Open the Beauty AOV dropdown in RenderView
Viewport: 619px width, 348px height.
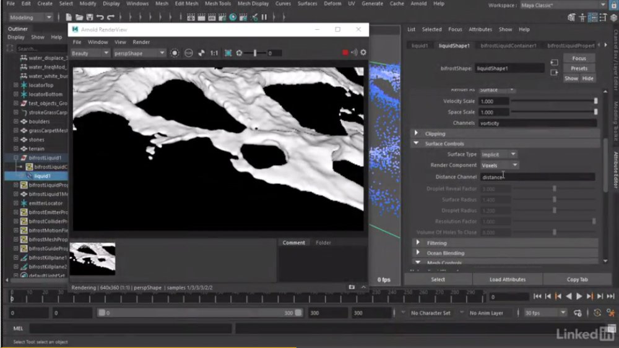[x=90, y=53]
